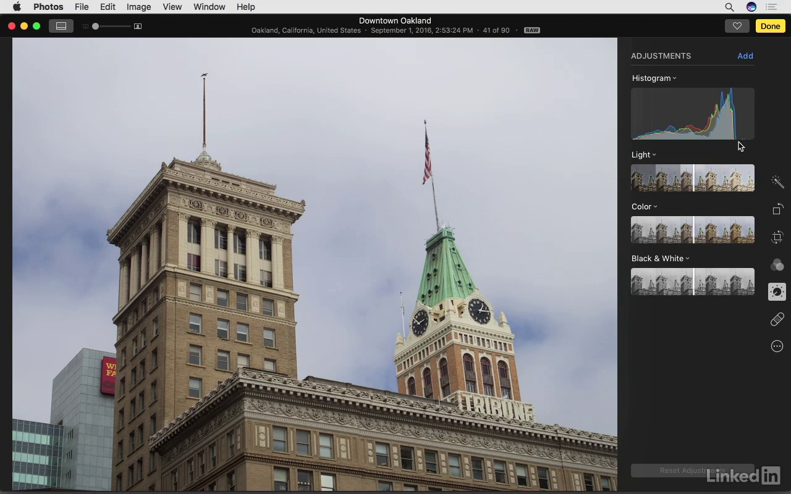Expand the Black & White adjustment options
This screenshot has height=494, width=791.
coord(687,259)
